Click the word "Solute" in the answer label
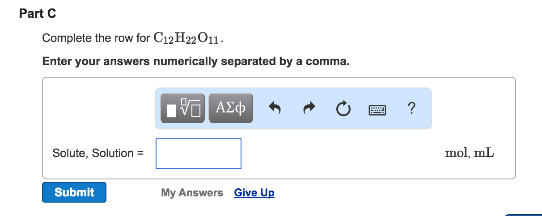The width and height of the screenshot is (542, 216). 70,153
